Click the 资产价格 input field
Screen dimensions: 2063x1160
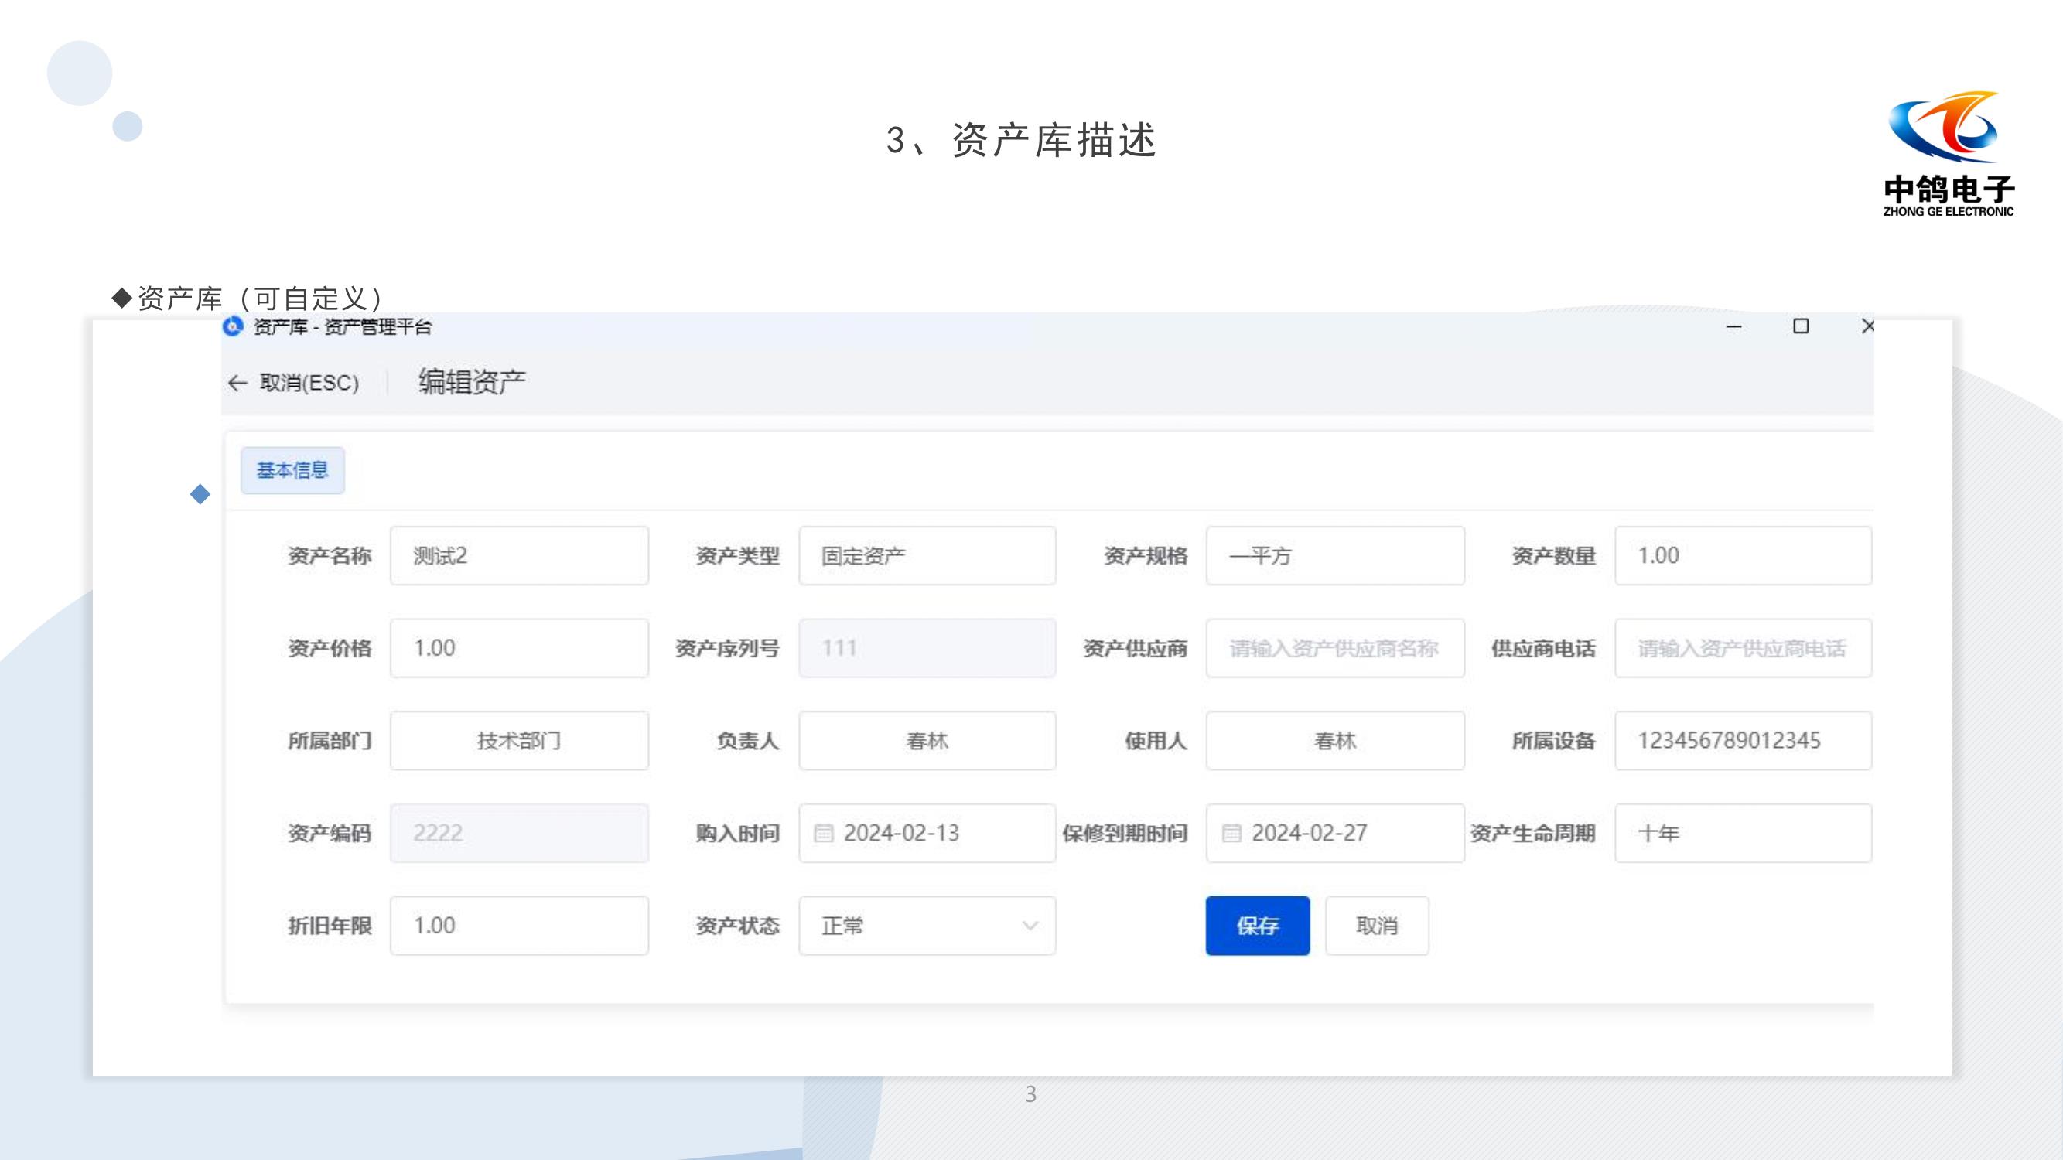[x=520, y=649]
